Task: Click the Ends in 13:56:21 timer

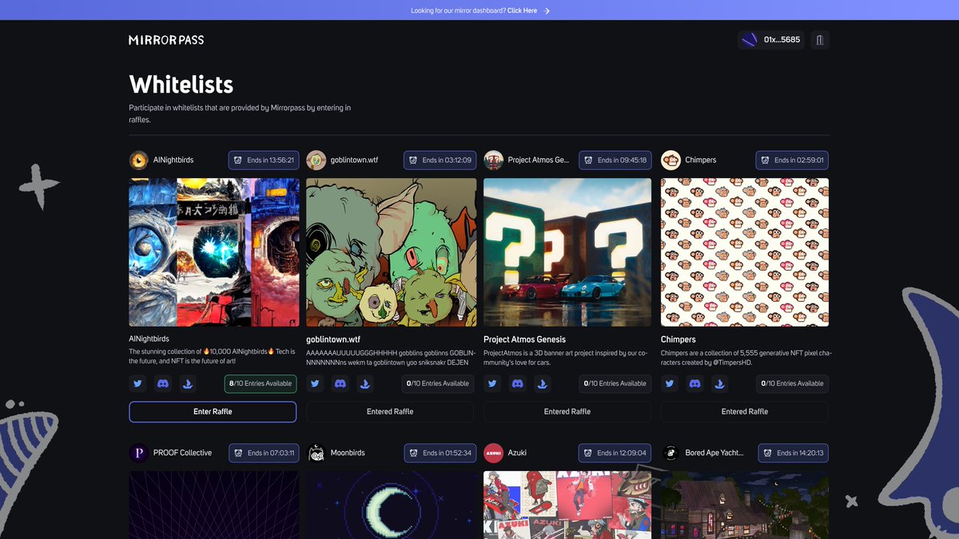Action: (264, 160)
